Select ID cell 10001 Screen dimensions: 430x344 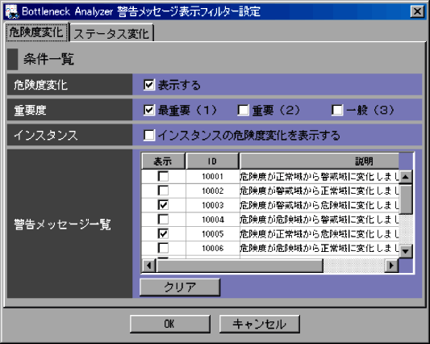212,176
